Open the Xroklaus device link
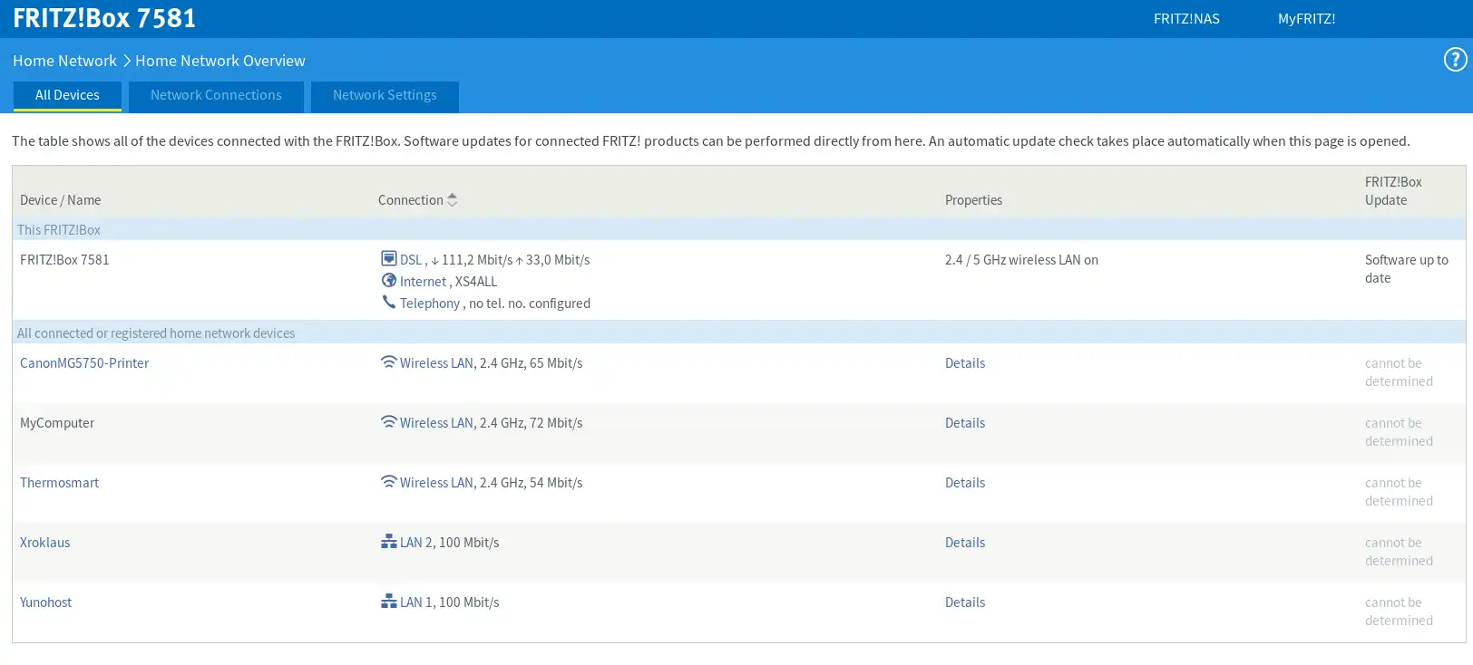1473x665 pixels. pyautogui.click(x=44, y=543)
